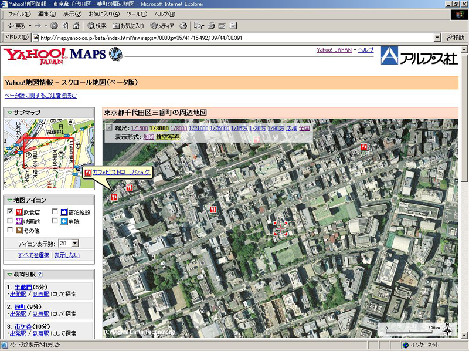
Task: Enable the 病院 (hospital) map icon checkbox
Action: [x=55, y=221]
